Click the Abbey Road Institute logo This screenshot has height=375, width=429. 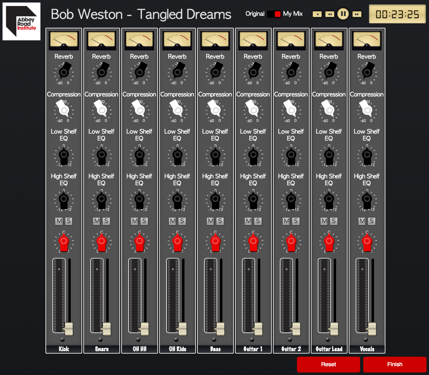(21, 21)
